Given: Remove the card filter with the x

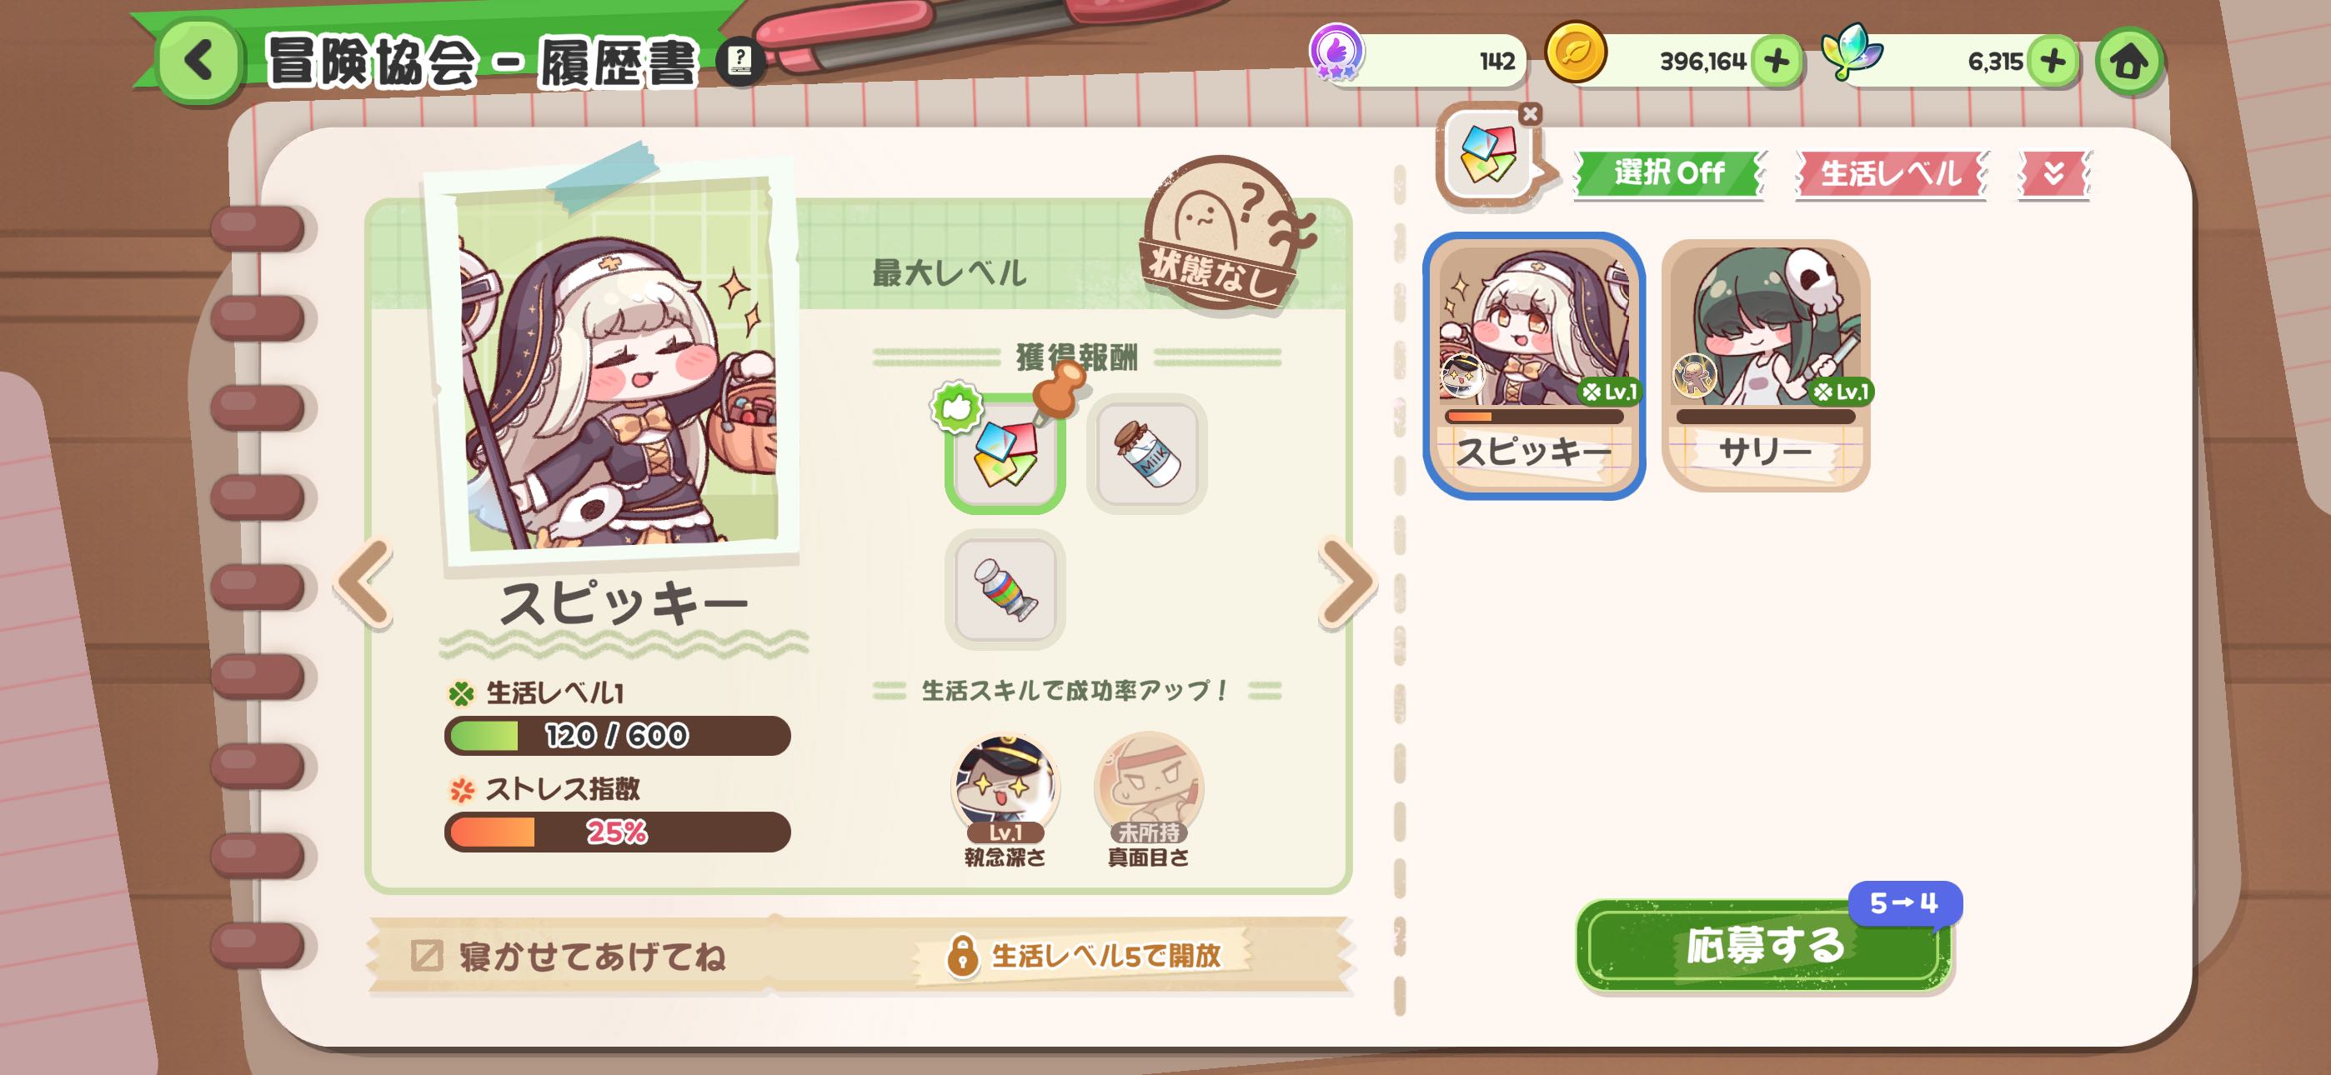Looking at the screenshot, I should pyautogui.click(x=1529, y=114).
